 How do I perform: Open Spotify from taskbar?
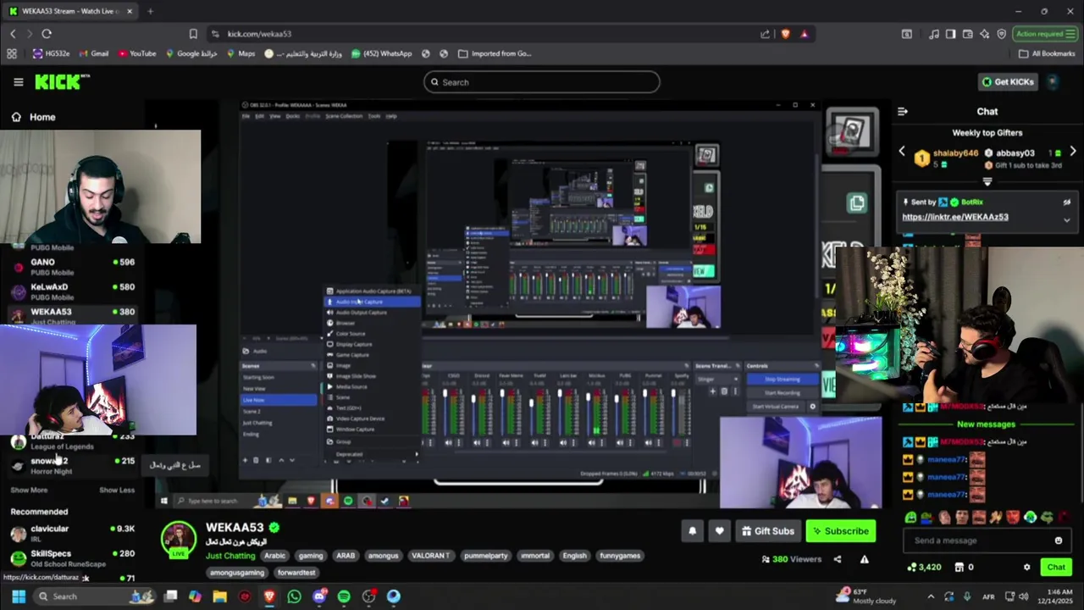click(344, 596)
